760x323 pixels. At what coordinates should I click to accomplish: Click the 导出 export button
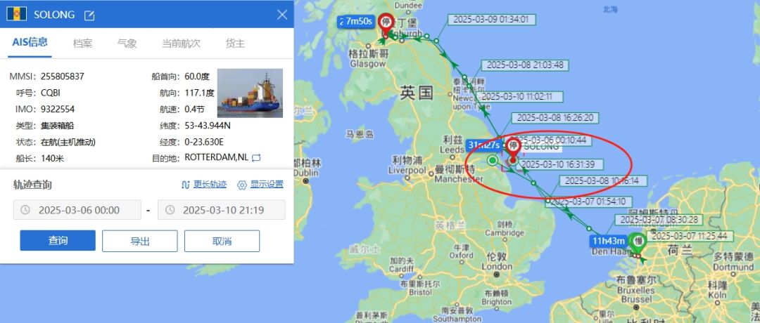[139, 241]
